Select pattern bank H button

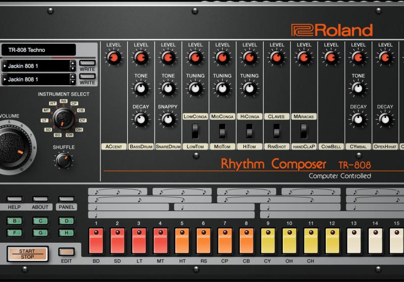click(x=67, y=233)
